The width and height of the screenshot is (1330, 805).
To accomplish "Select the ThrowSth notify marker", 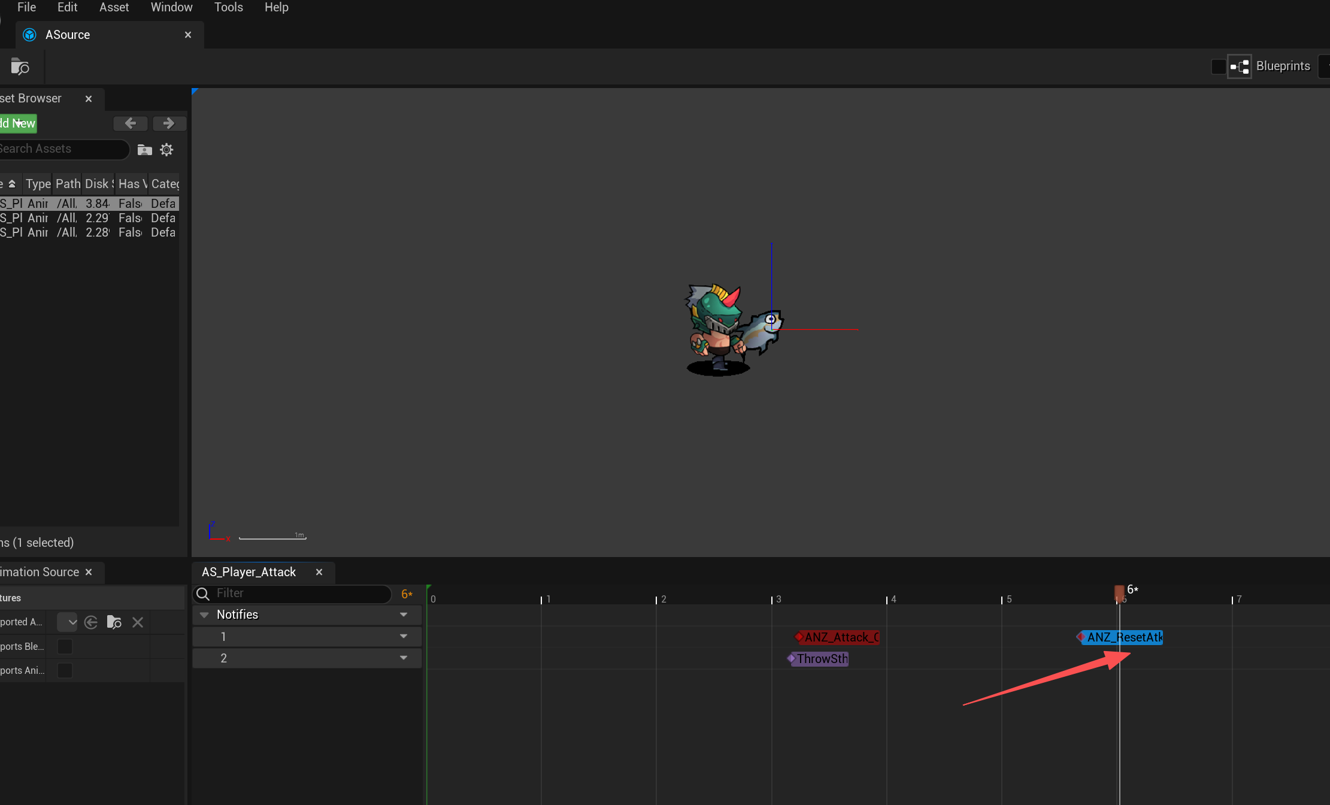I will point(818,659).
